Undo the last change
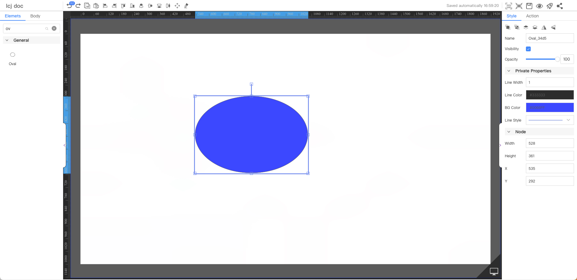 point(69,6)
